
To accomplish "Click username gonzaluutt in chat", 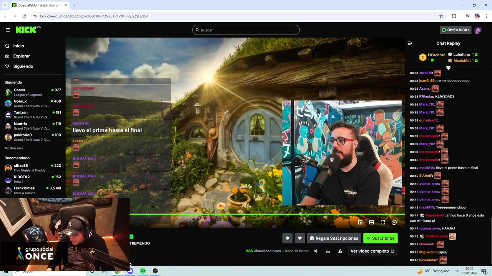I will coord(428,120).
